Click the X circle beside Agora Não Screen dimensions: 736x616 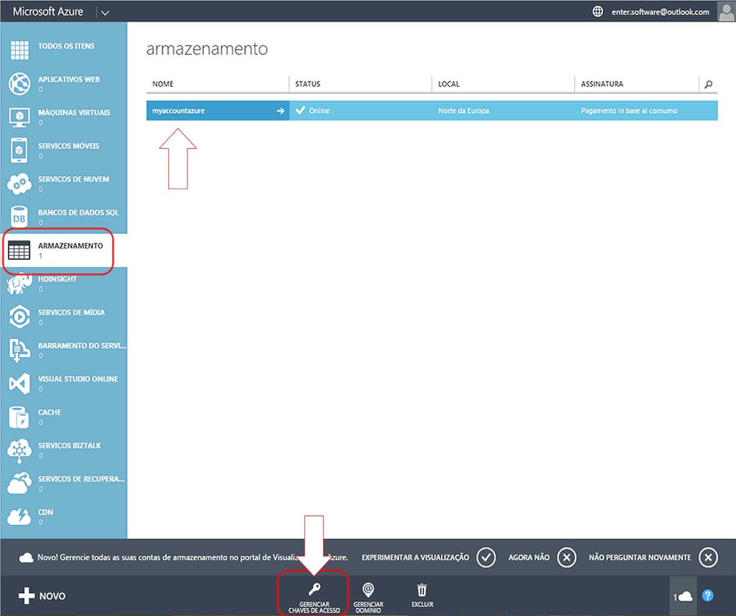(x=567, y=557)
